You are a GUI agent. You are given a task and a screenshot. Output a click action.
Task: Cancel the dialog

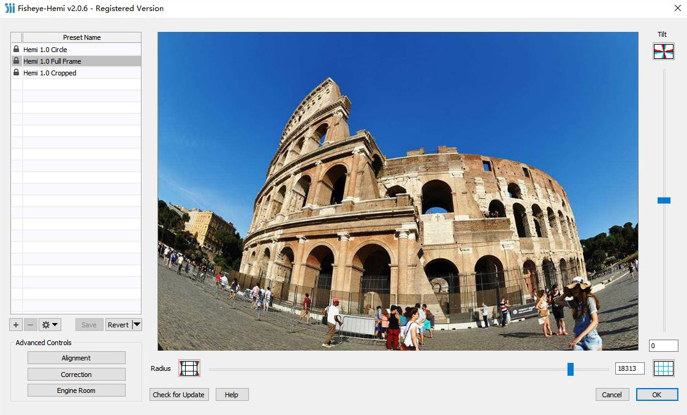pos(612,394)
